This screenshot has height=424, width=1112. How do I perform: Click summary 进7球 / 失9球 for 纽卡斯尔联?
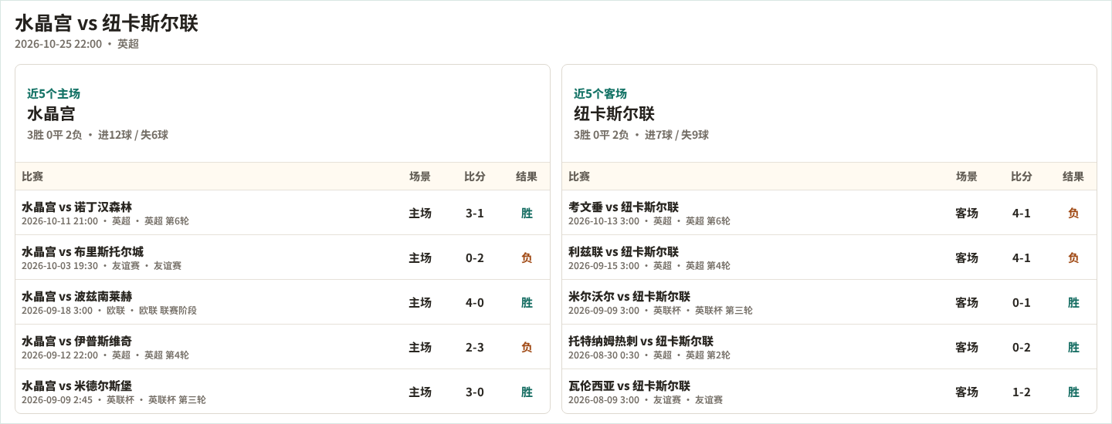676,135
